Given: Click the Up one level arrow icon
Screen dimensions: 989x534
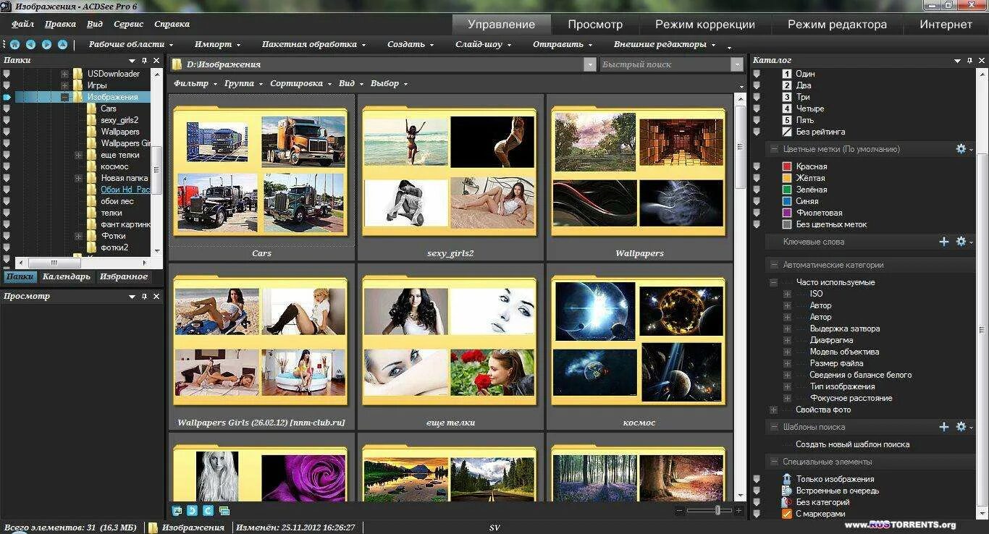Looking at the screenshot, I should 62,44.
